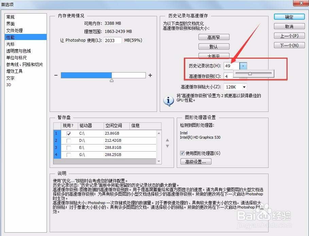Viewport: 309px width, 236px height.
Task: Open the 3D preferences category
Action: pyautogui.click(x=9, y=85)
